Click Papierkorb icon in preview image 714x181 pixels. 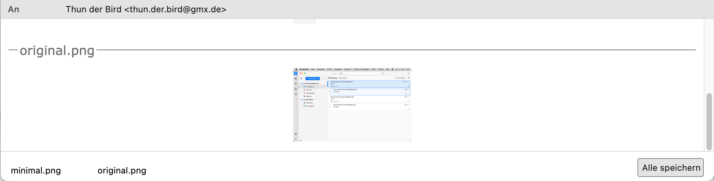tap(304, 103)
